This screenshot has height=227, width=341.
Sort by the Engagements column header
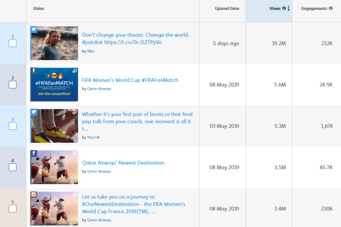(314, 9)
